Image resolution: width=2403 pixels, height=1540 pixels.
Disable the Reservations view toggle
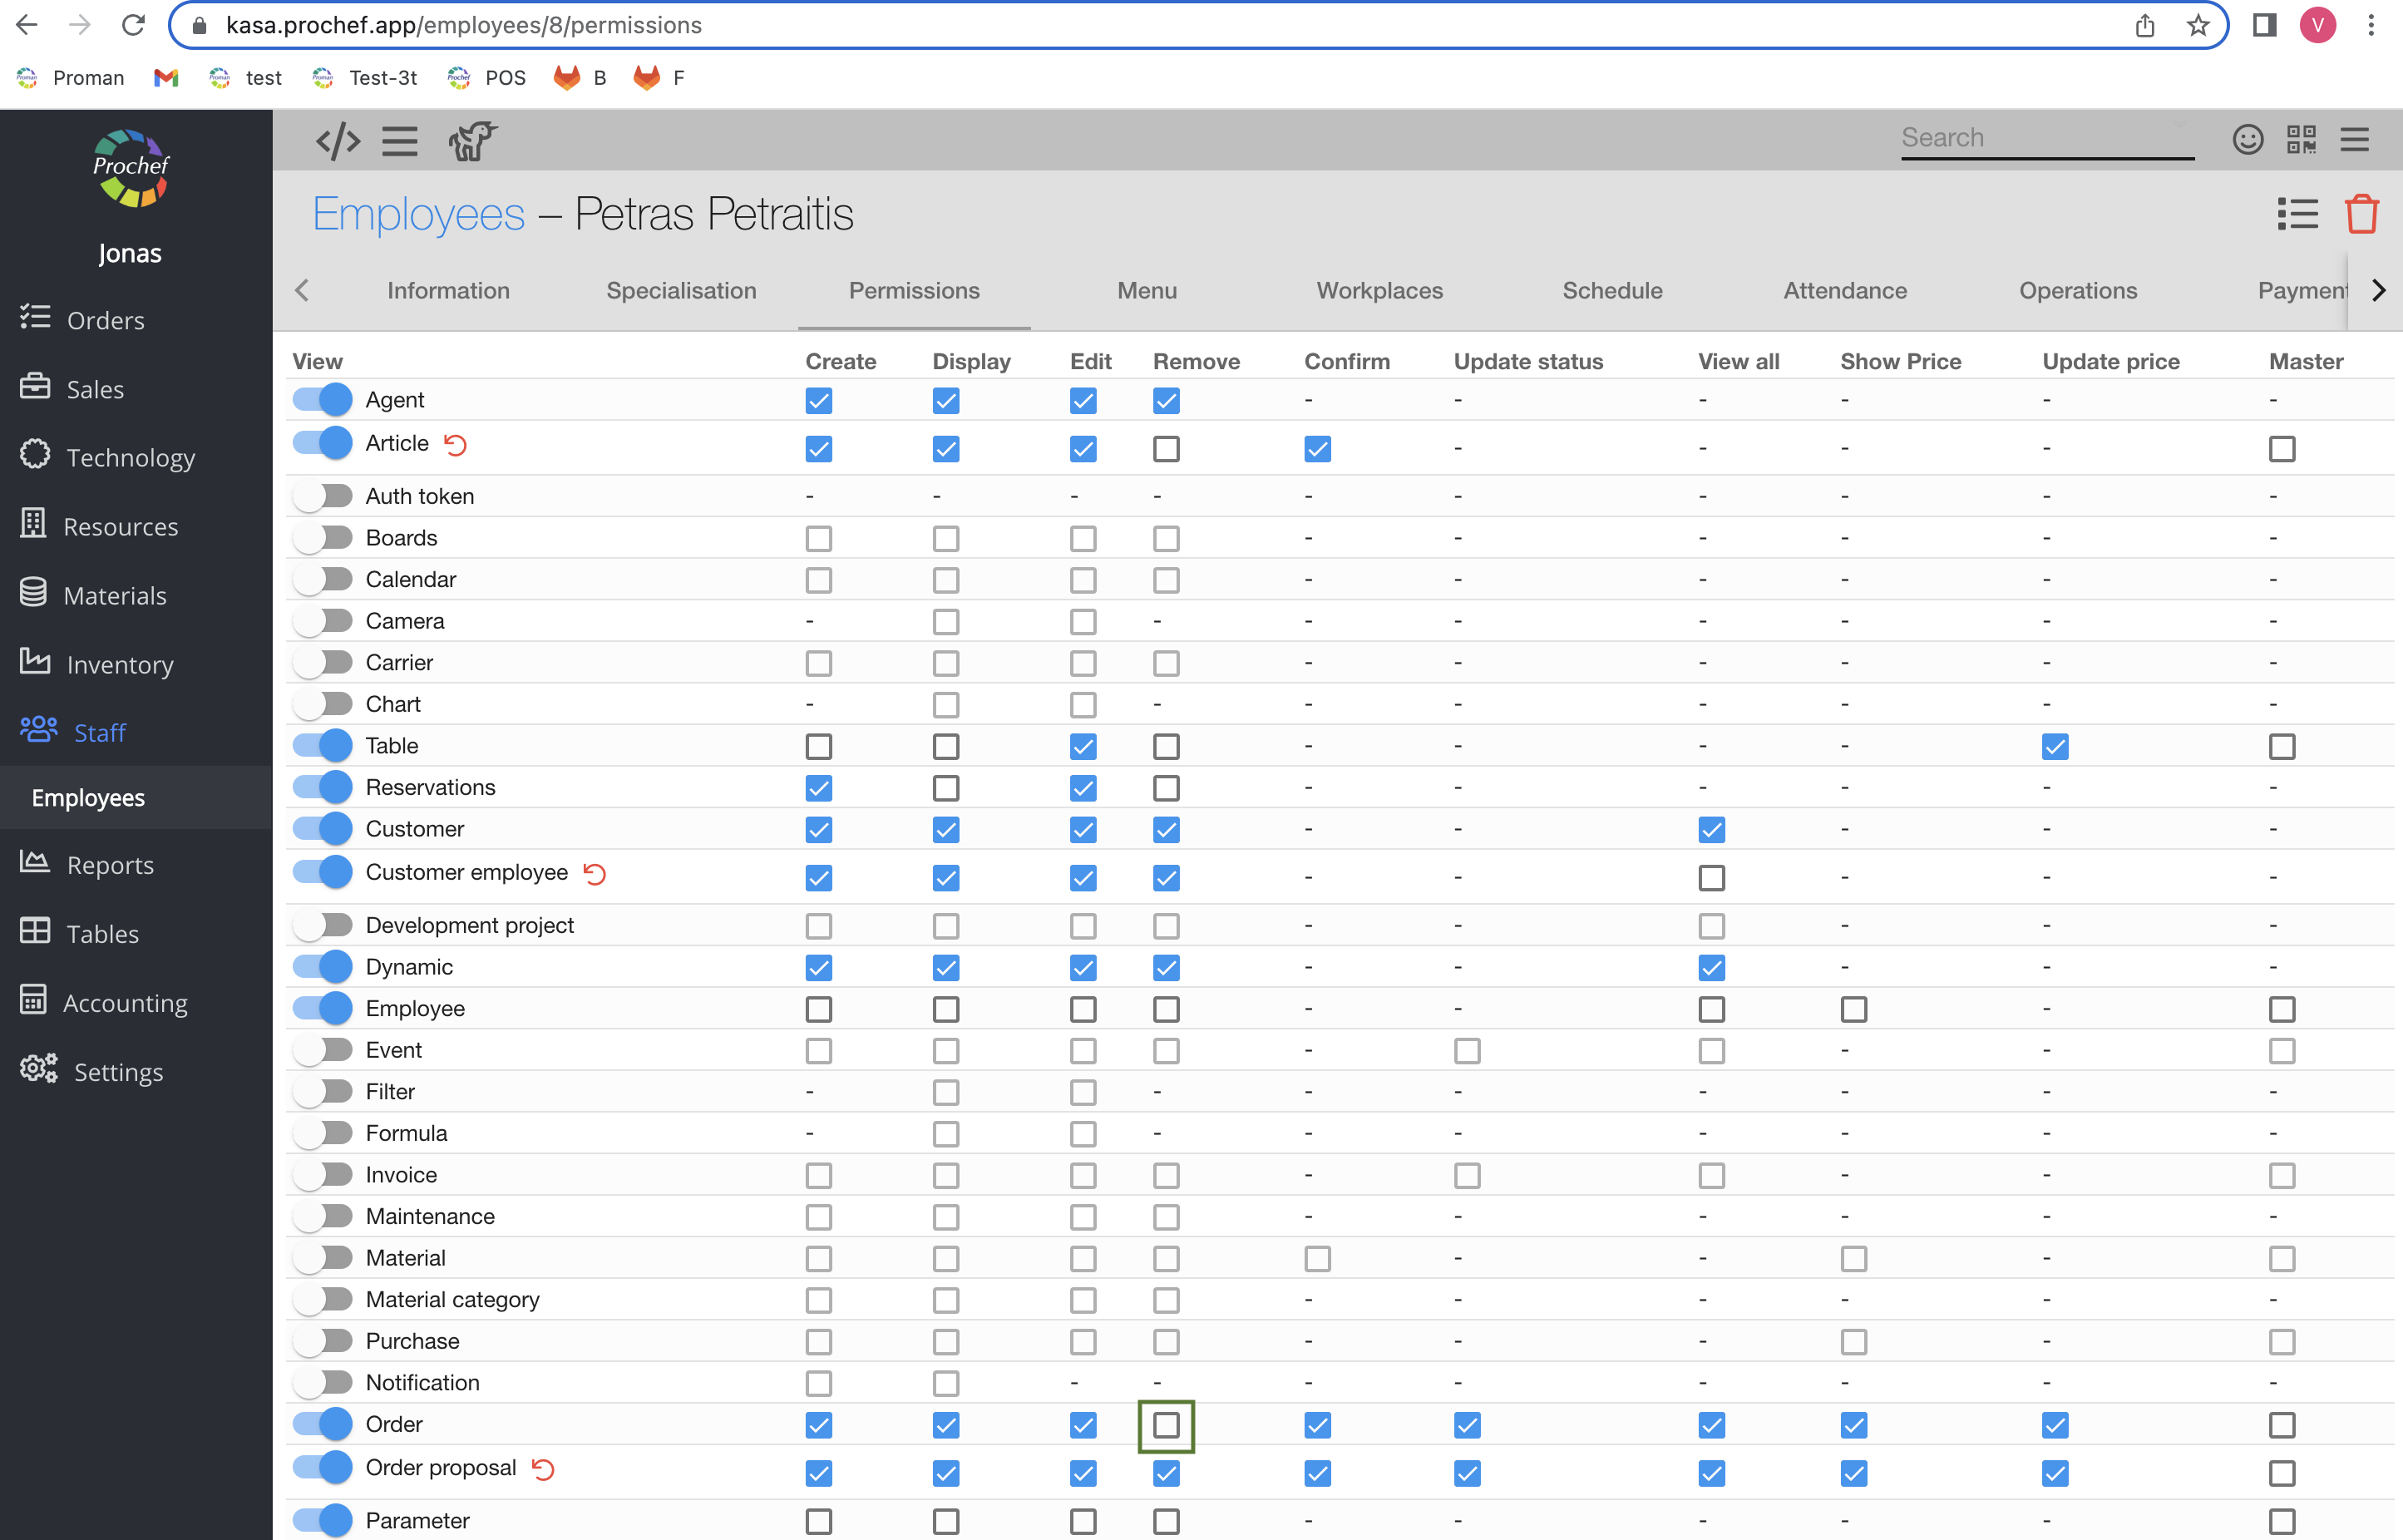323,788
